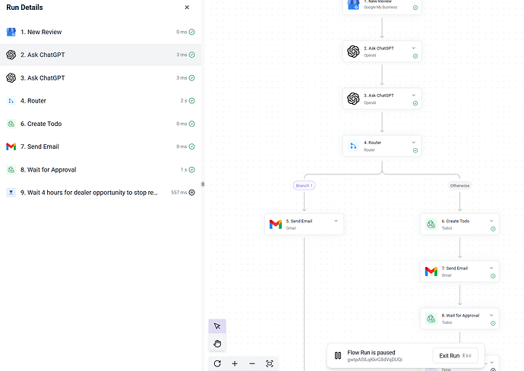The image size is (524, 371).
Task: Expand the 2. Ask ChatGPT node dropdown chevron
Action: coord(414,48)
